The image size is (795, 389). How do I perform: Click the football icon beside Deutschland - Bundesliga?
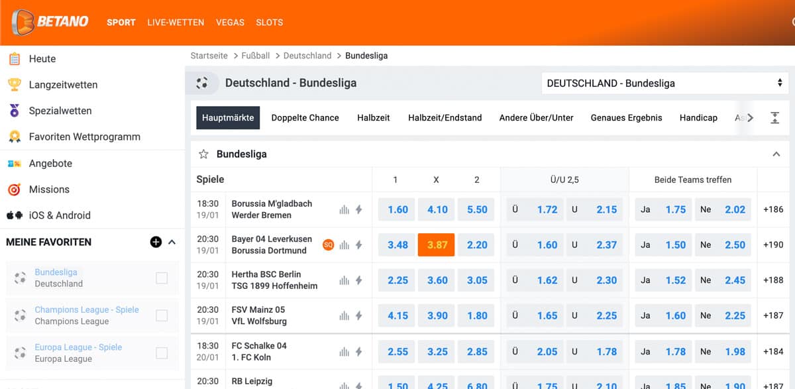(x=202, y=83)
